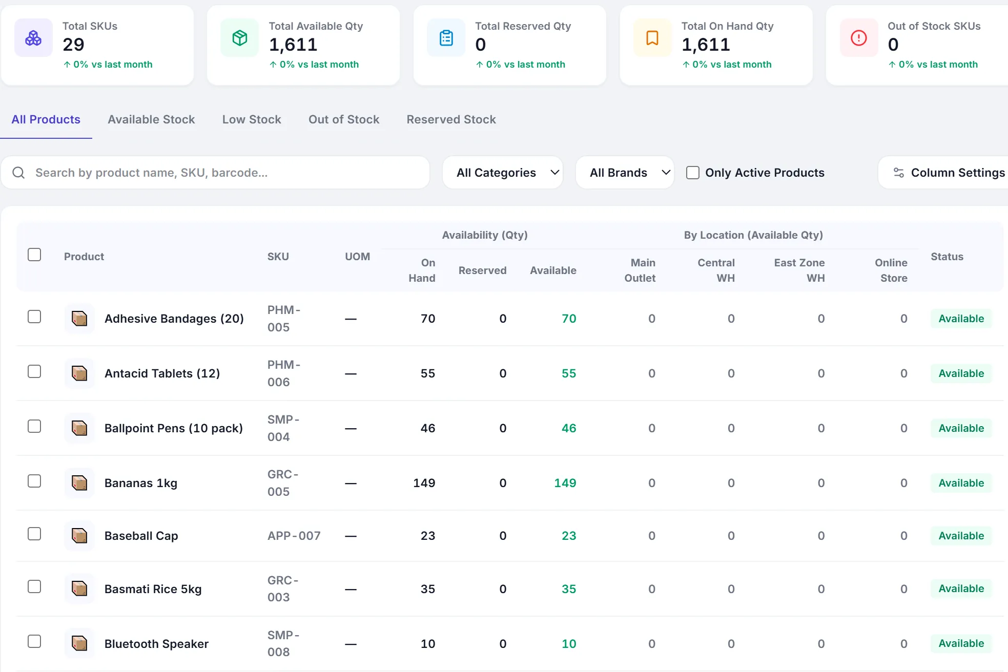Click the Total Reserved Qty clipboard icon
The height and width of the screenshot is (672, 1008).
point(446,38)
